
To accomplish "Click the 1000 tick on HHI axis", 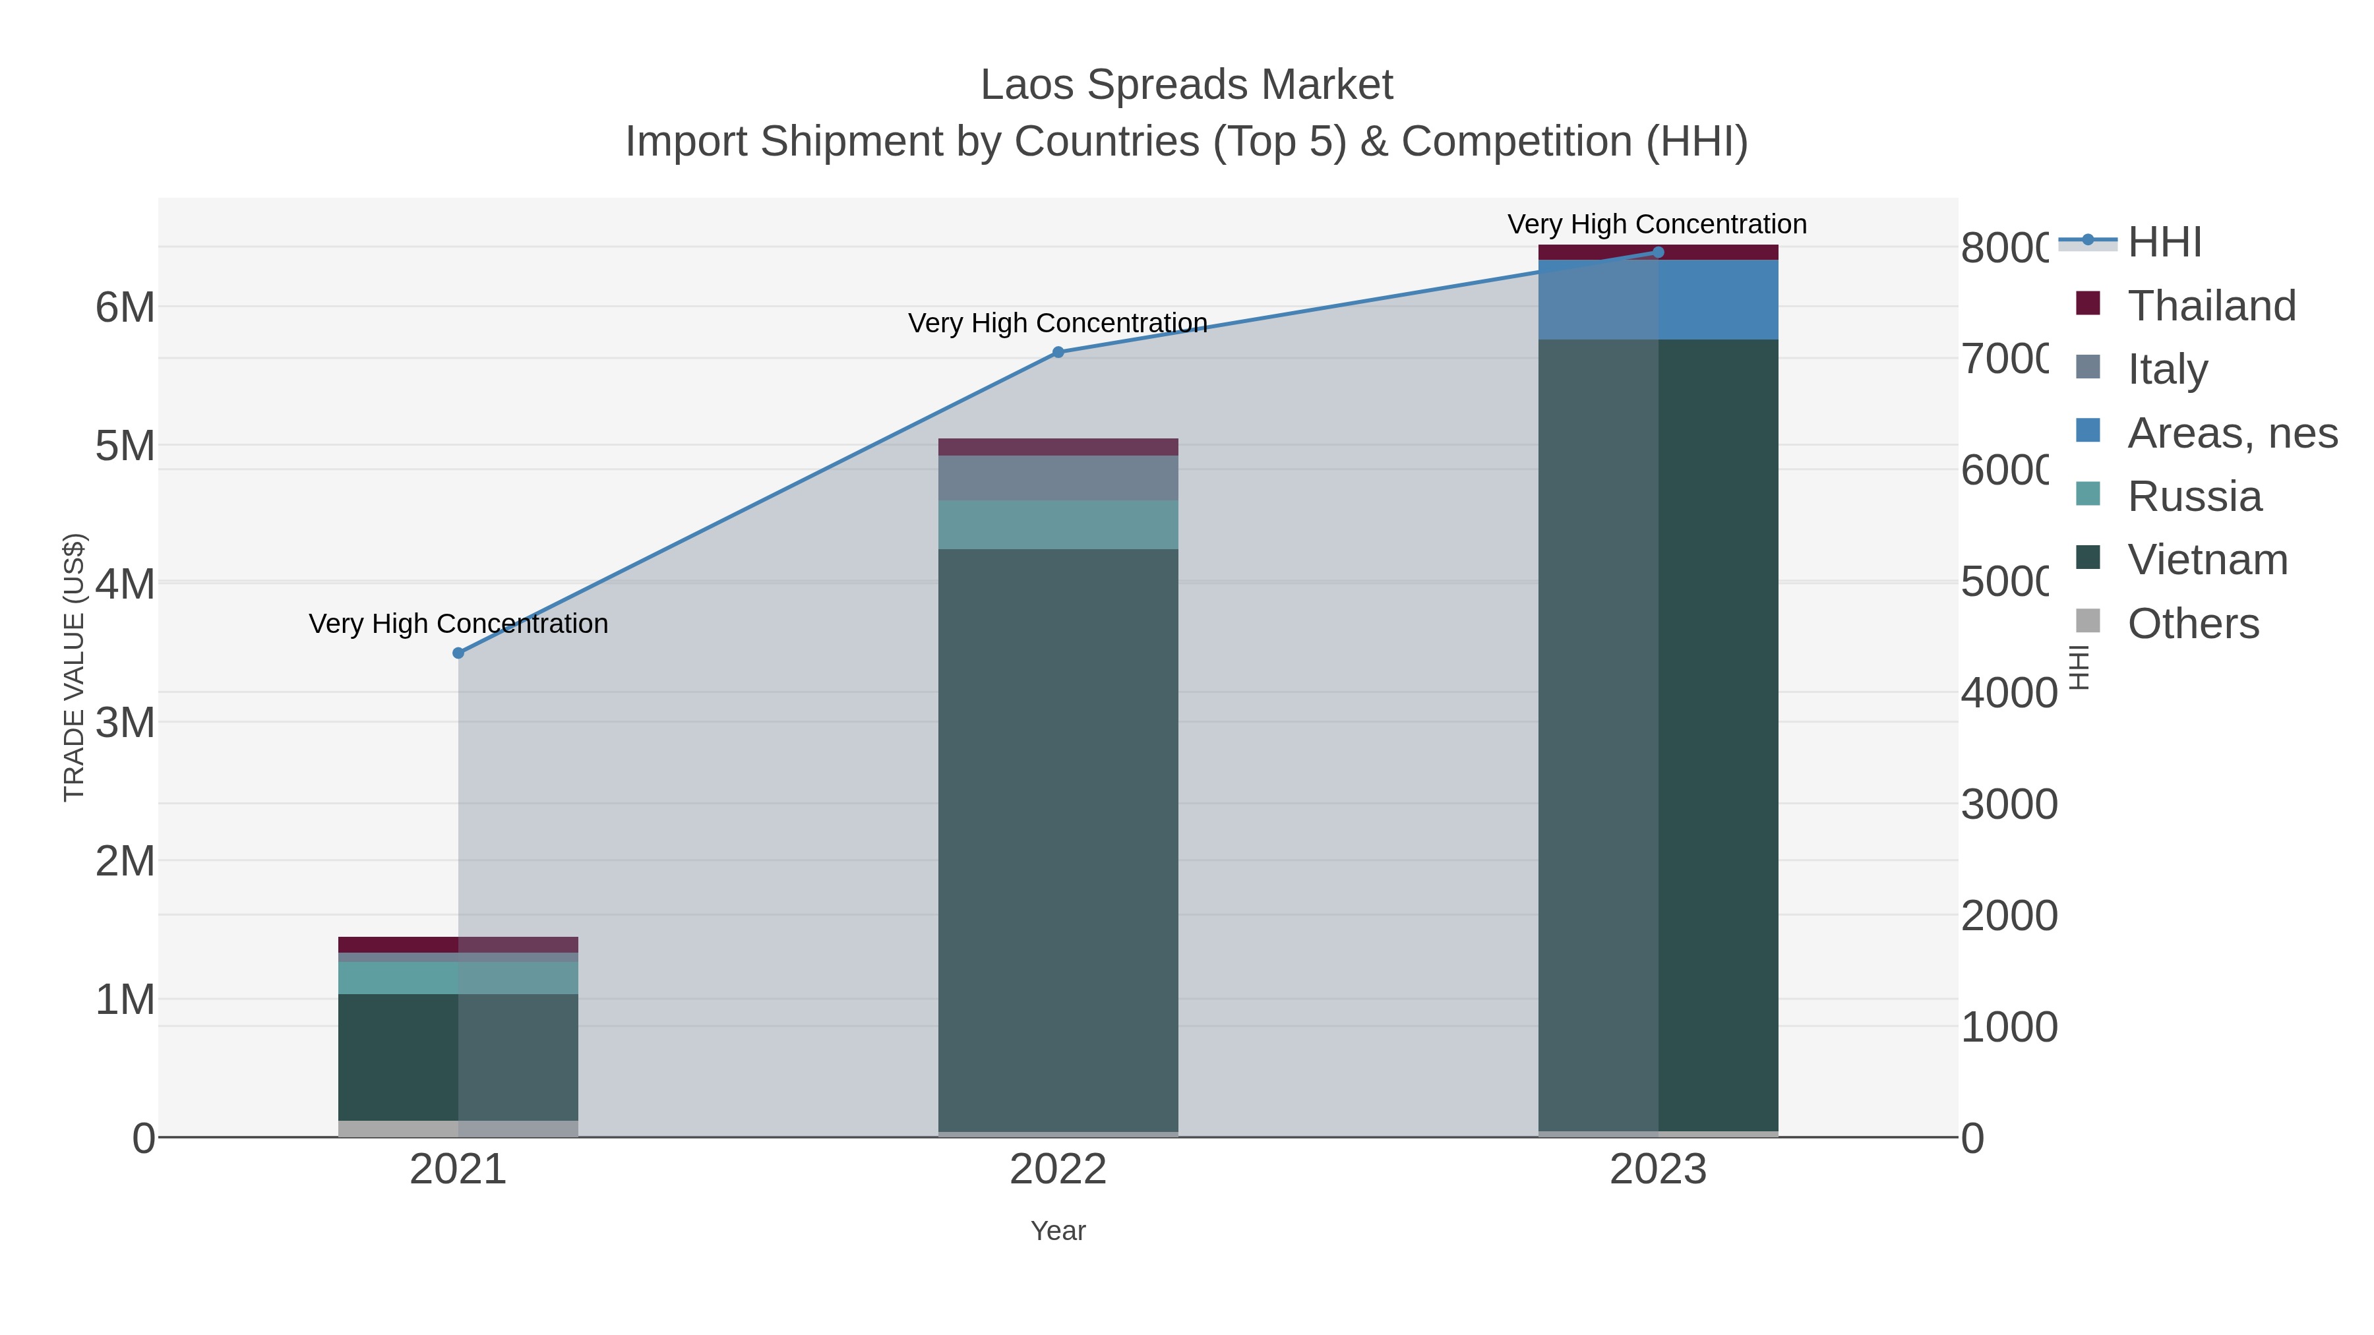I will 2009,1027.
